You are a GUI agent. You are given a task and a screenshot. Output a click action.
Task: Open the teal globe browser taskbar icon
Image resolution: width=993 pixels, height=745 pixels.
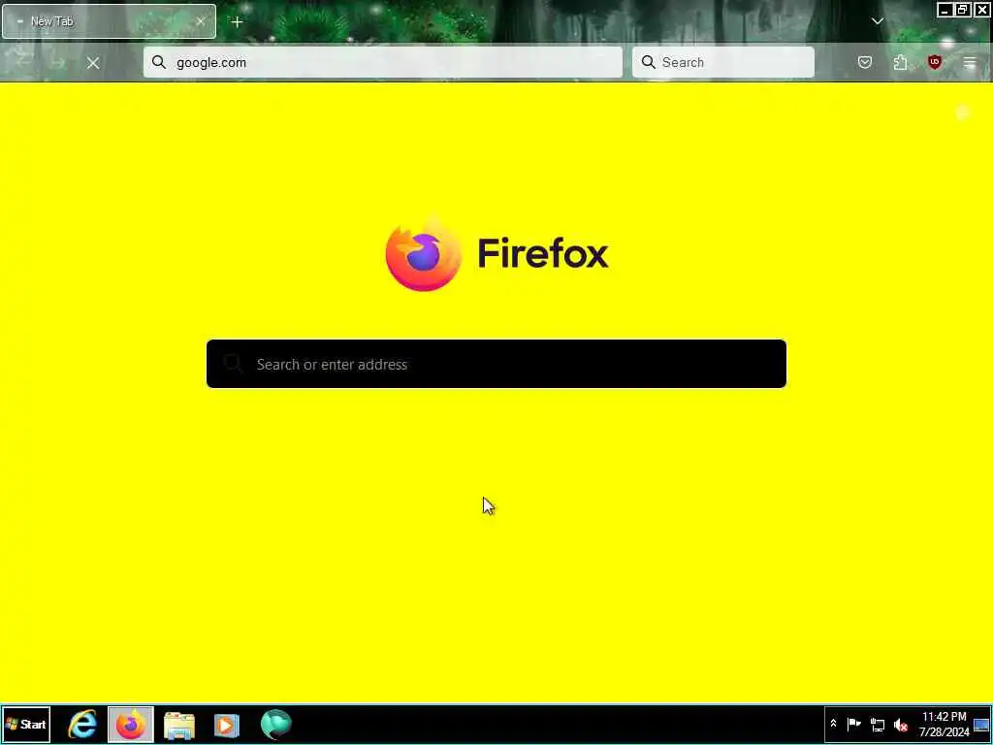[276, 724]
